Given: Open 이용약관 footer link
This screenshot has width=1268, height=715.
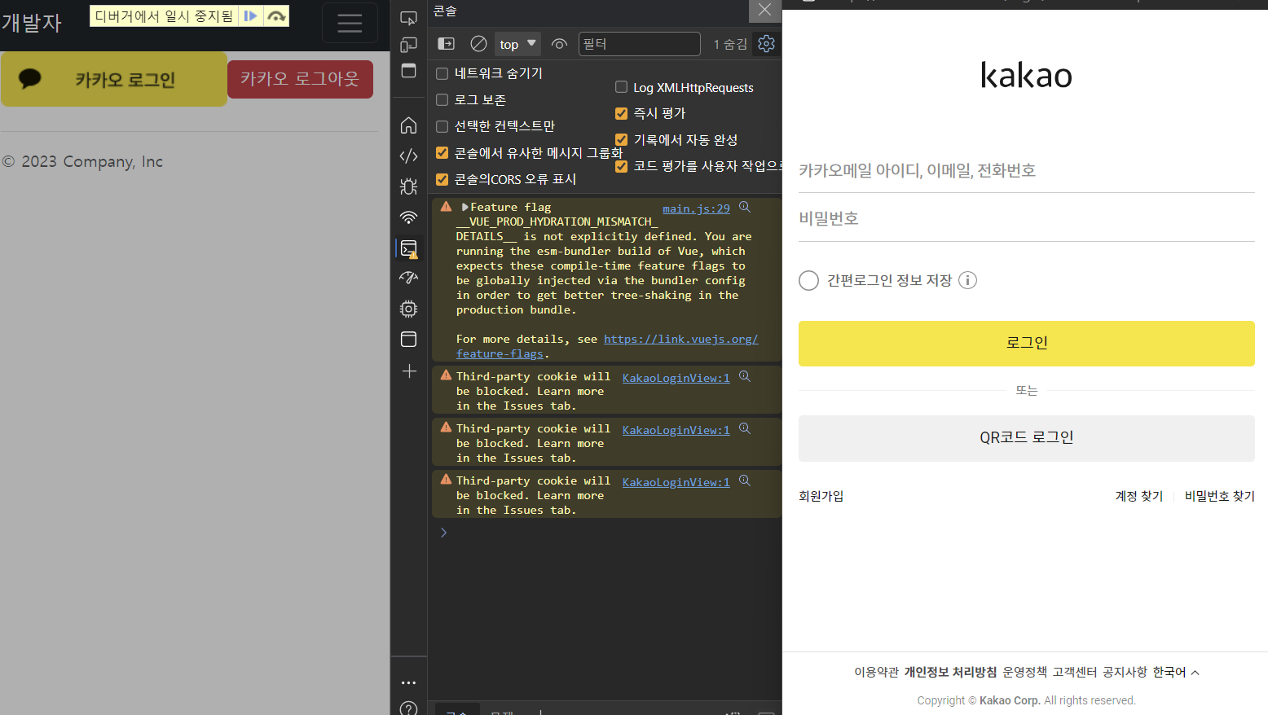Looking at the screenshot, I should pyautogui.click(x=876, y=672).
